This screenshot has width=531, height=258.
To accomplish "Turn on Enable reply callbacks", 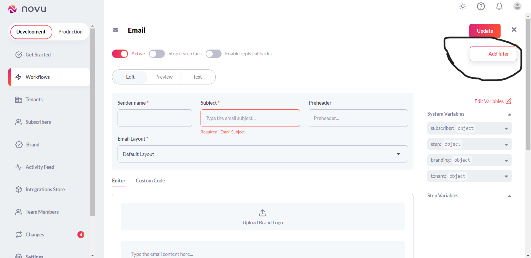I will 214,54.
